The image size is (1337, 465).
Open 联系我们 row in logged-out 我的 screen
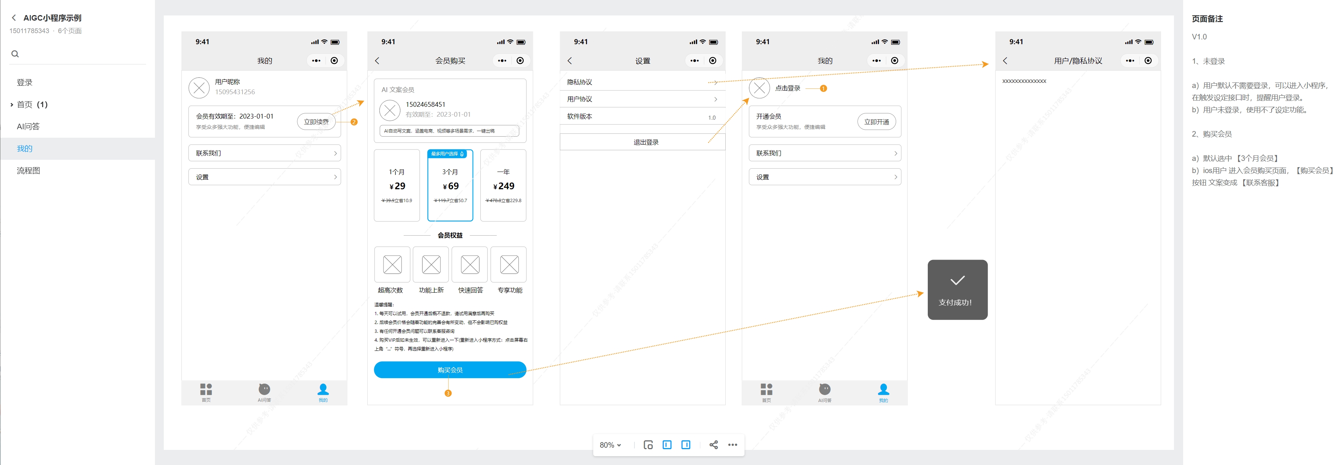(x=825, y=153)
